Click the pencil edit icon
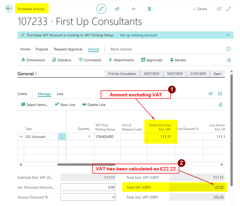 pyautogui.click(x=101, y=9)
